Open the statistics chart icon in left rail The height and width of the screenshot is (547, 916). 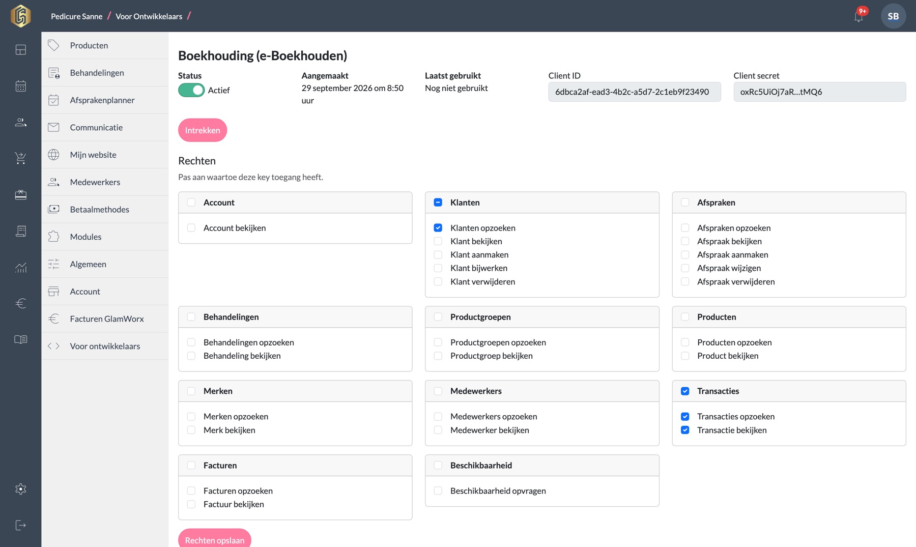click(21, 267)
